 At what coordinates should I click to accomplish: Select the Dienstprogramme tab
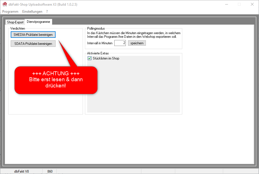click(x=38, y=22)
